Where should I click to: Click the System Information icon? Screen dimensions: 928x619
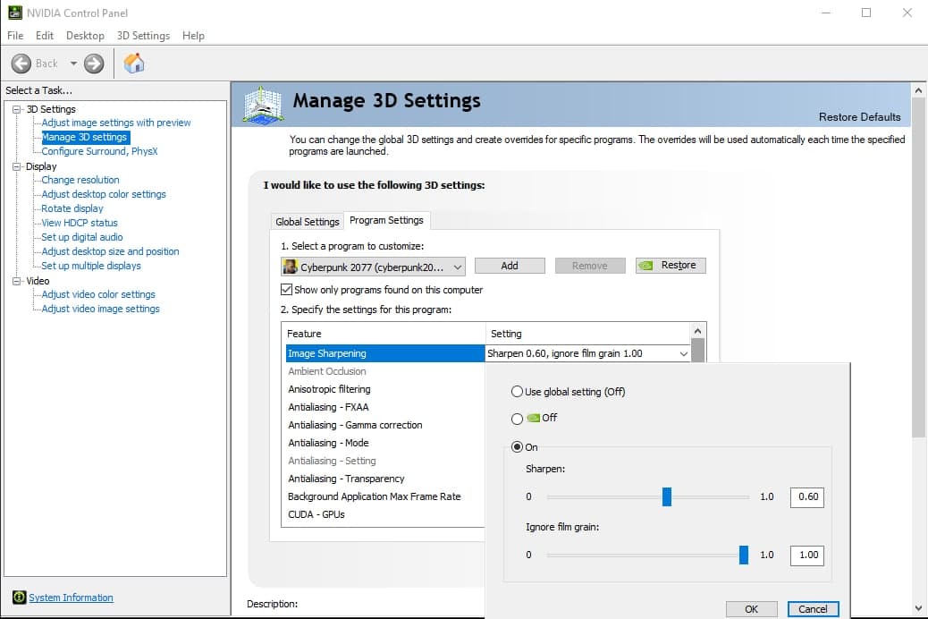click(19, 598)
